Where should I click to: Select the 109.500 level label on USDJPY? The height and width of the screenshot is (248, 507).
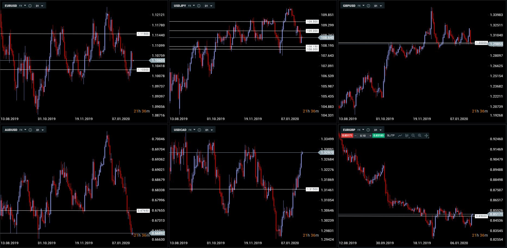tap(312, 22)
